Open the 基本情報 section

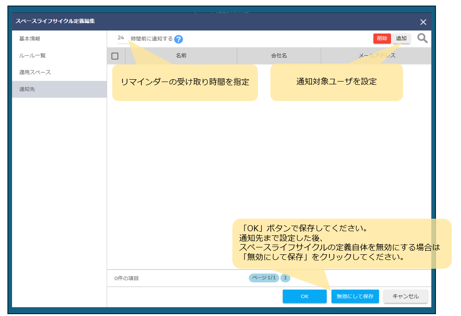tap(30, 39)
